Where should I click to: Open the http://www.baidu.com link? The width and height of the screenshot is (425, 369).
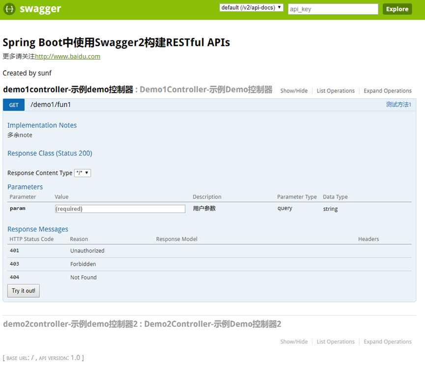[x=67, y=57]
